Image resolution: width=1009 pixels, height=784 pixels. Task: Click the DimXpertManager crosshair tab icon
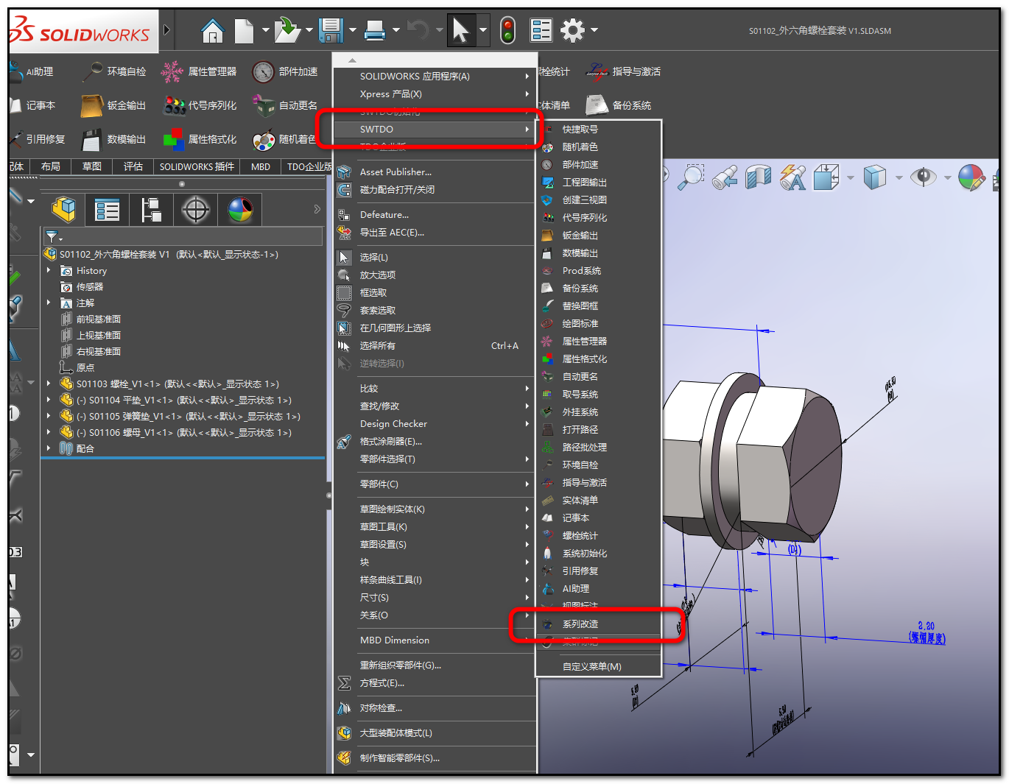tap(195, 211)
